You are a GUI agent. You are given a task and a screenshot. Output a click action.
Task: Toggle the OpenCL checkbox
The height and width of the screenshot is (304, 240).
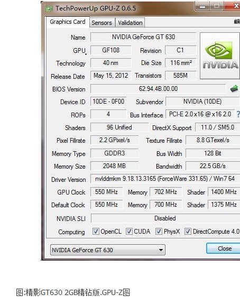coord(95,231)
